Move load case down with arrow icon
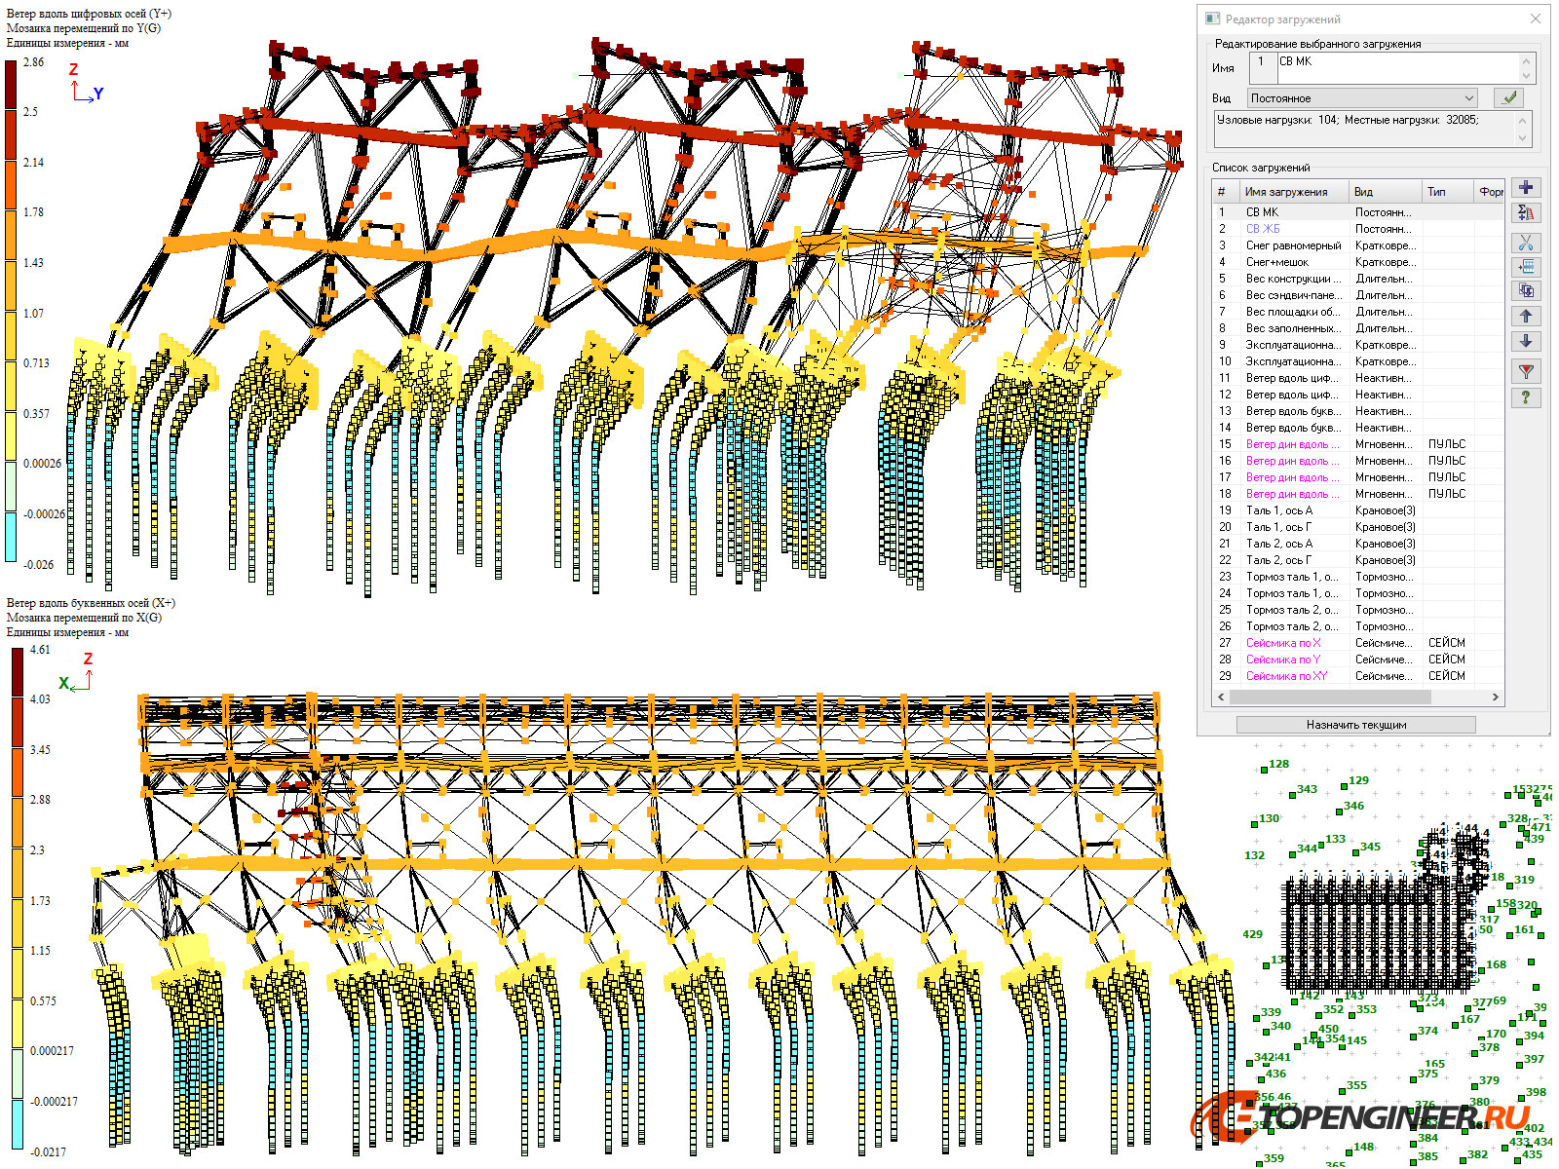The width and height of the screenshot is (1559, 1169). [x=1526, y=341]
